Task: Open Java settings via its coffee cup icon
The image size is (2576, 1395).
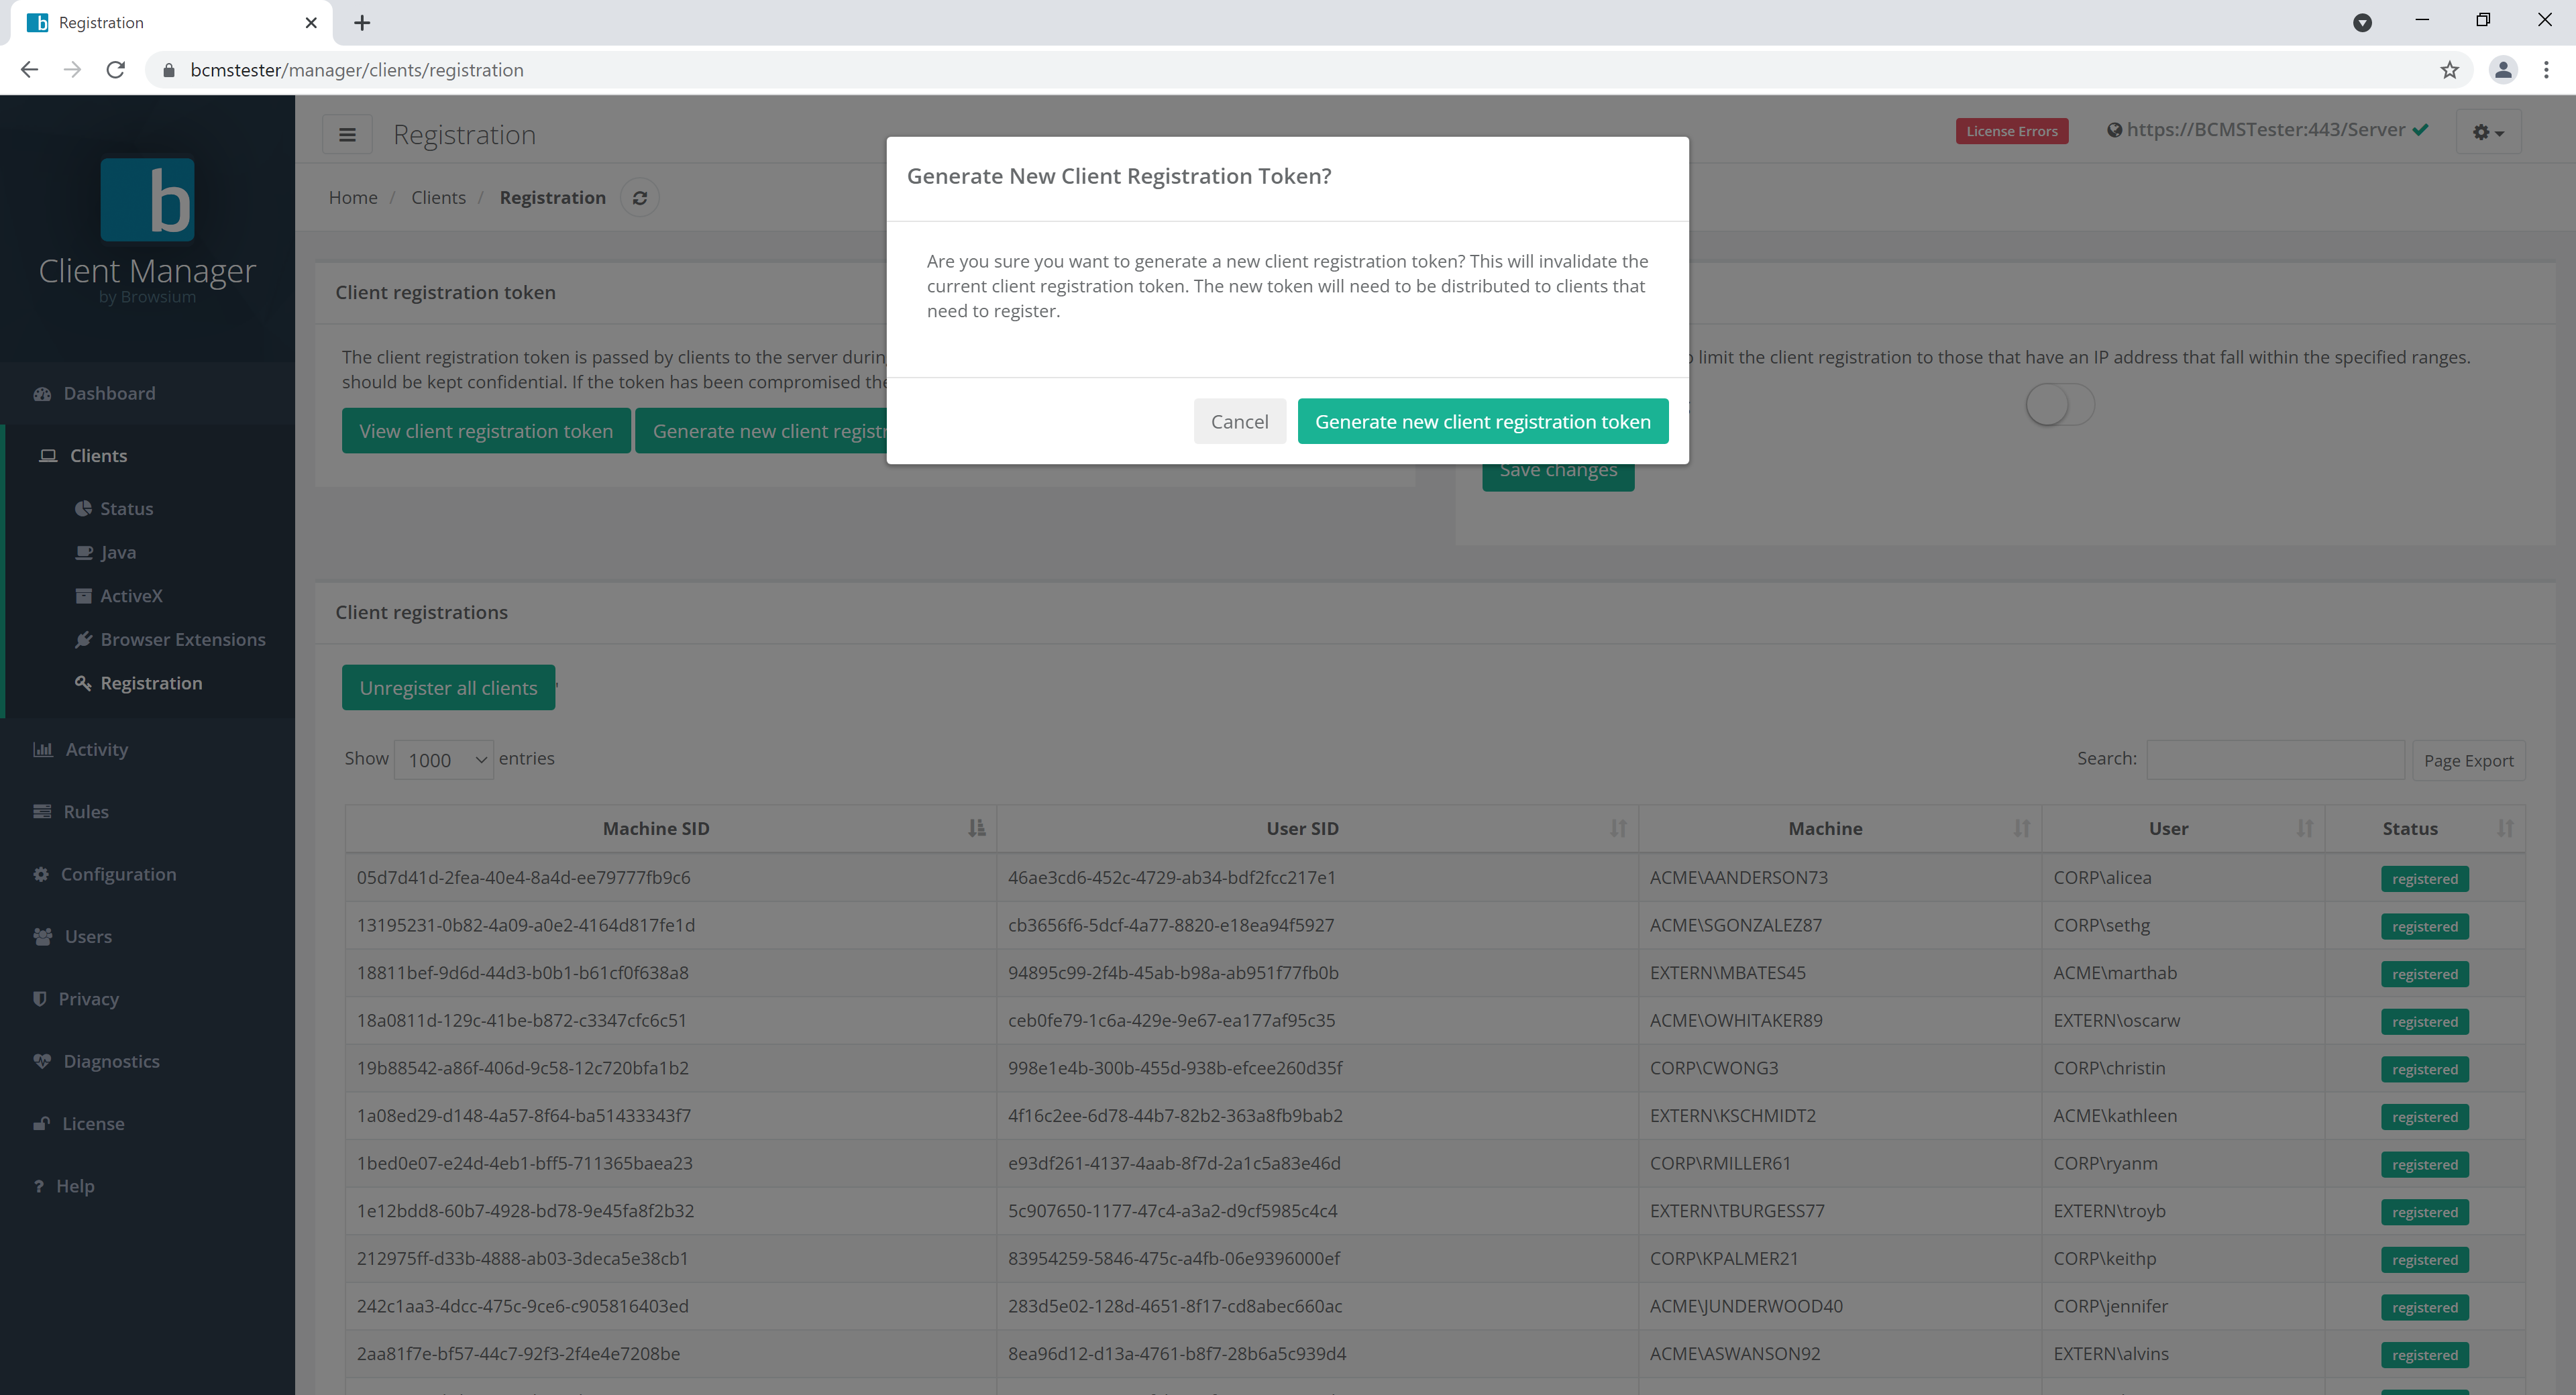Action: pos(85,551)
